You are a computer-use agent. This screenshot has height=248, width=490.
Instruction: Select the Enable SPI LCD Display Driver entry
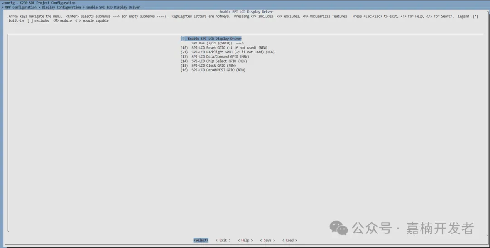[x=211, y=39]
